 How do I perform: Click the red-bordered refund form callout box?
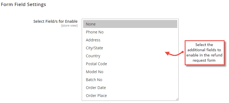pyautogui.click(x=205, y=53)
